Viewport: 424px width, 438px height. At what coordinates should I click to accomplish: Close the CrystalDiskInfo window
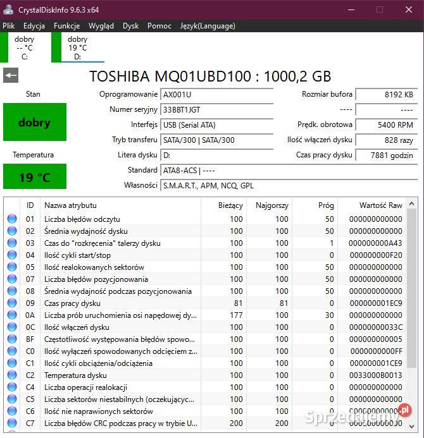click(409, 9)
